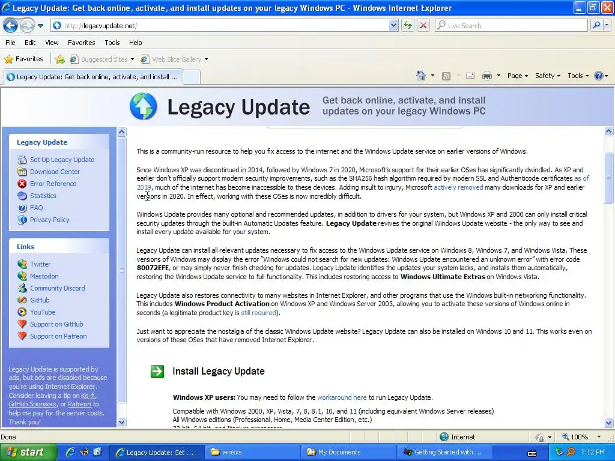Click the Forward navigation arrow button
The image size is (615, 461).
coord(27,26)
